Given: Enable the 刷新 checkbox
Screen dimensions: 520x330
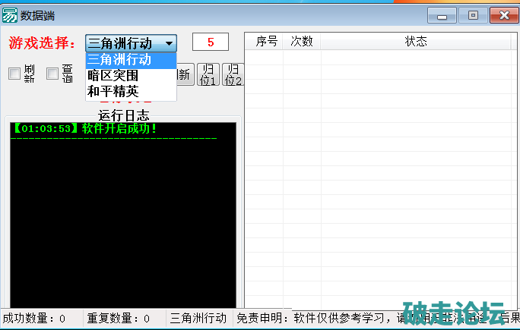Looking at the screenshot, I should tap(14, 74).
